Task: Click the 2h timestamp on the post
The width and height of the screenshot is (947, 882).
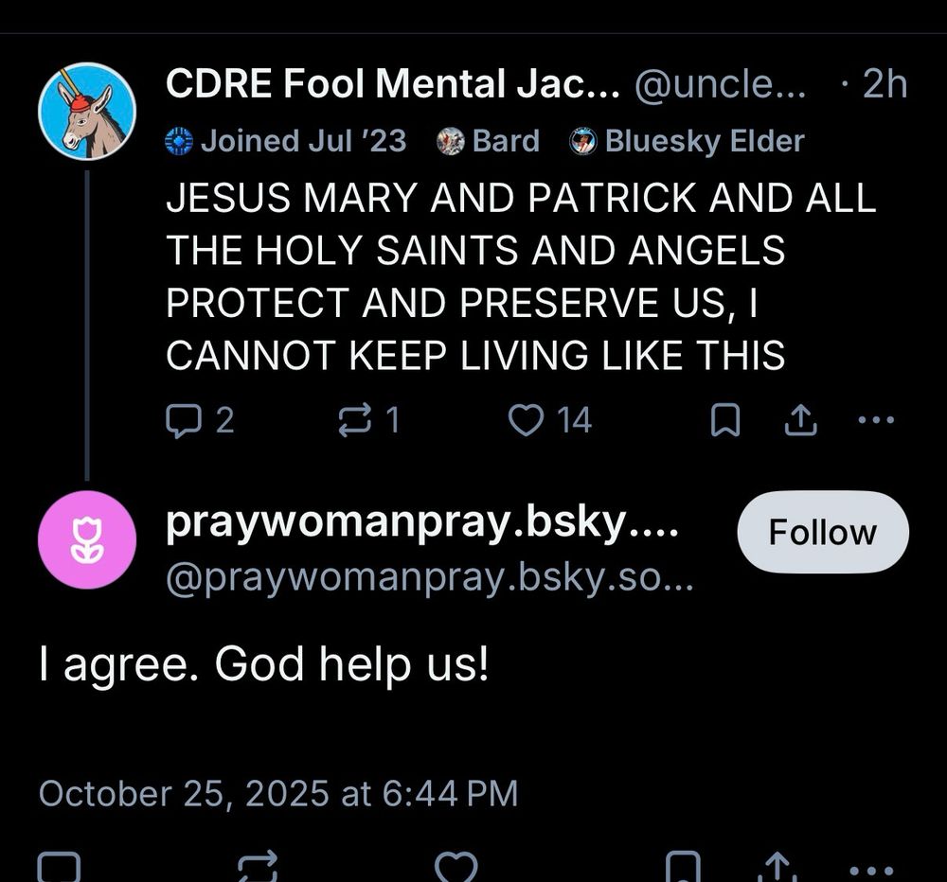Action: (887, 83)
